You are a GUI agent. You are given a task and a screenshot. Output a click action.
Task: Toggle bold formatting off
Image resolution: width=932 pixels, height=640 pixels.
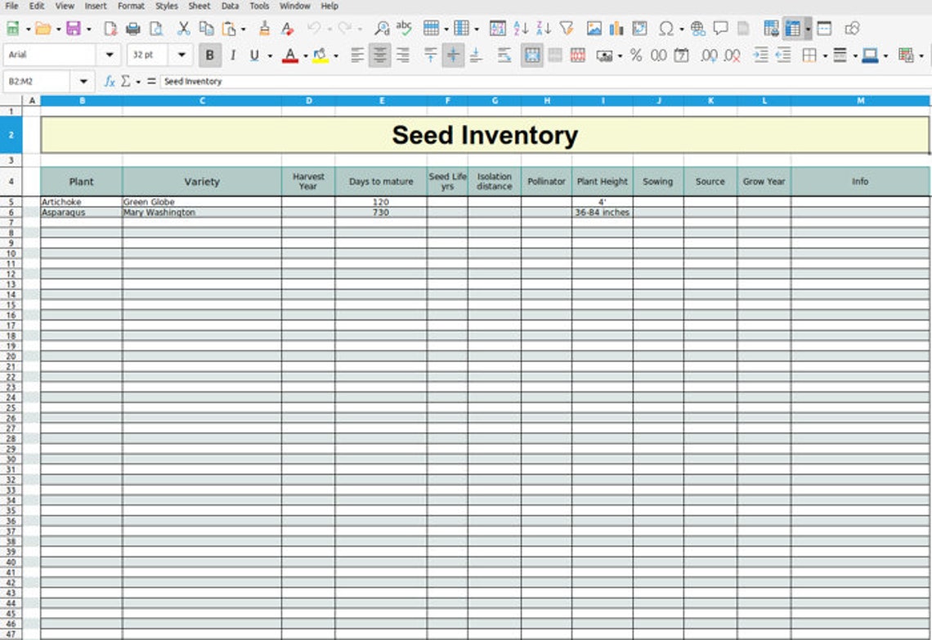point(211,56)
